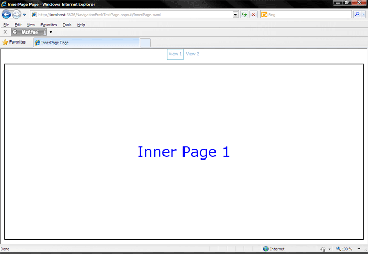The height and width of the screenshot is (254, 368).
Task: Expand the address bar history dropdown
Action: 236,15
